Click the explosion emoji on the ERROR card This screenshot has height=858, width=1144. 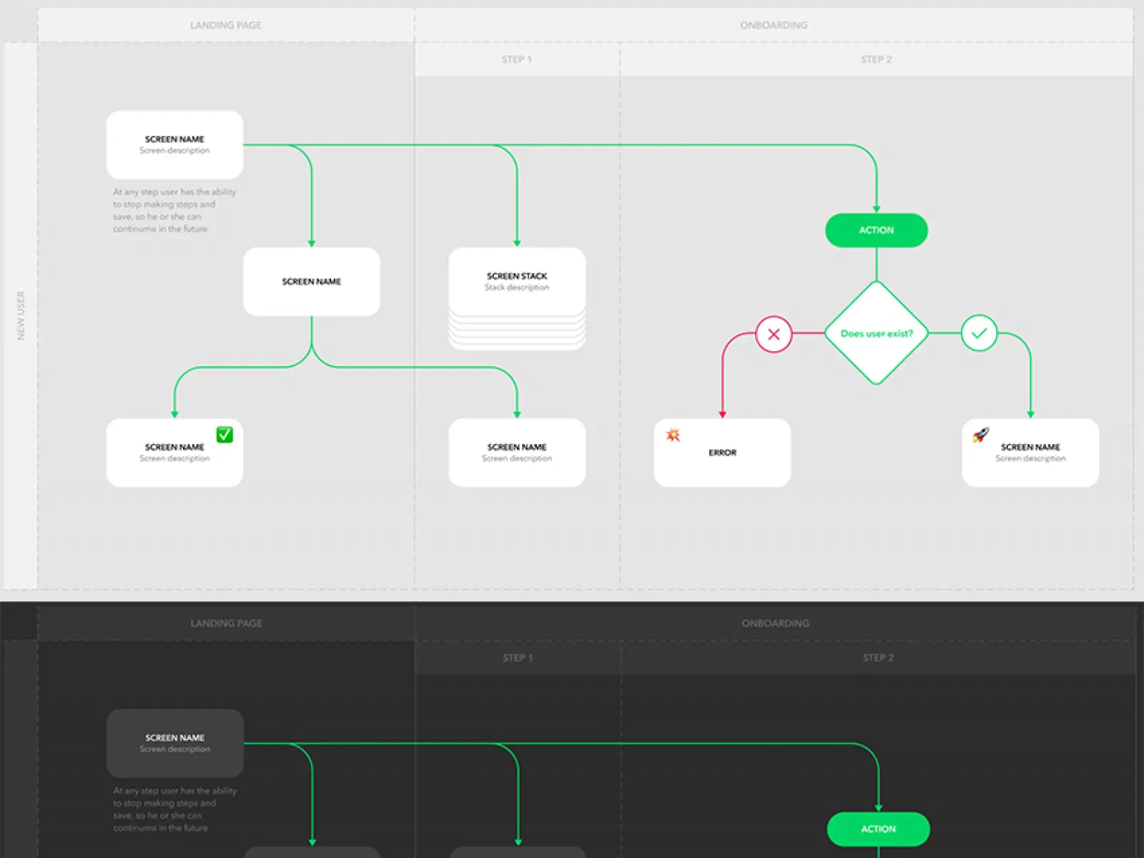673,435
